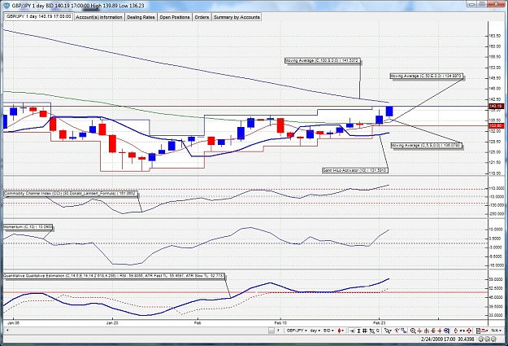Screen dimensions: 508x346
Task: Click the vertical scale fit icon
Action: (x=358, y=331)
